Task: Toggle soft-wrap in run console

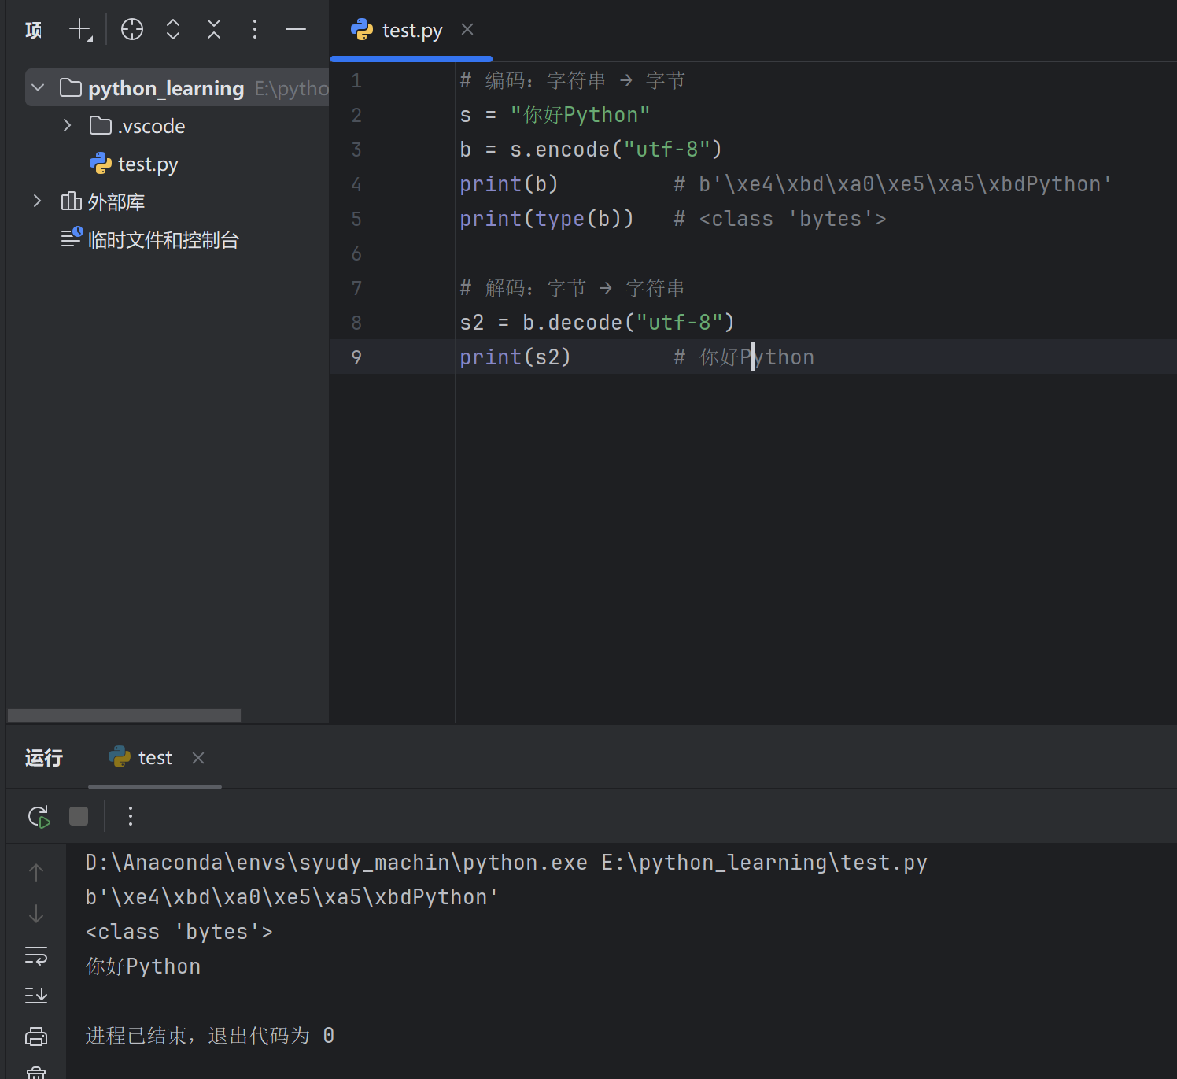Action: coord(36,955)
